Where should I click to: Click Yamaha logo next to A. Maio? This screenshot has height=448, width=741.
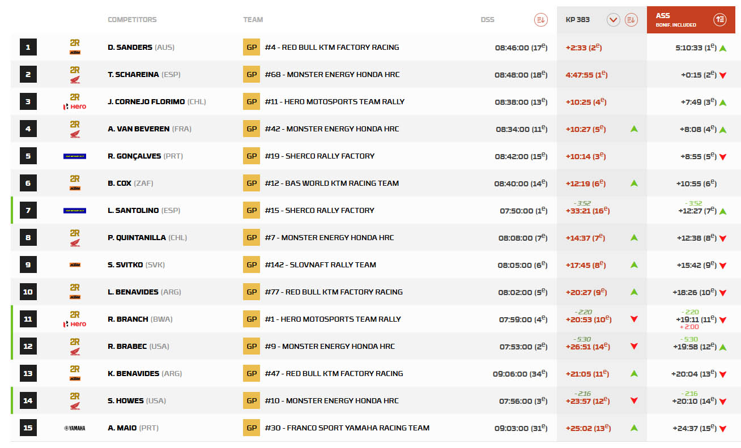(75, 428)
